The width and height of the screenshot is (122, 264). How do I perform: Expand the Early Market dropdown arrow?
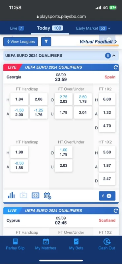(x=109, y=28)
